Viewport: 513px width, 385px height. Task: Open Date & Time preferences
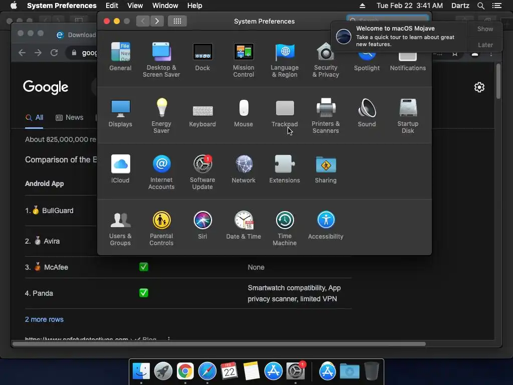coord(243,225)
